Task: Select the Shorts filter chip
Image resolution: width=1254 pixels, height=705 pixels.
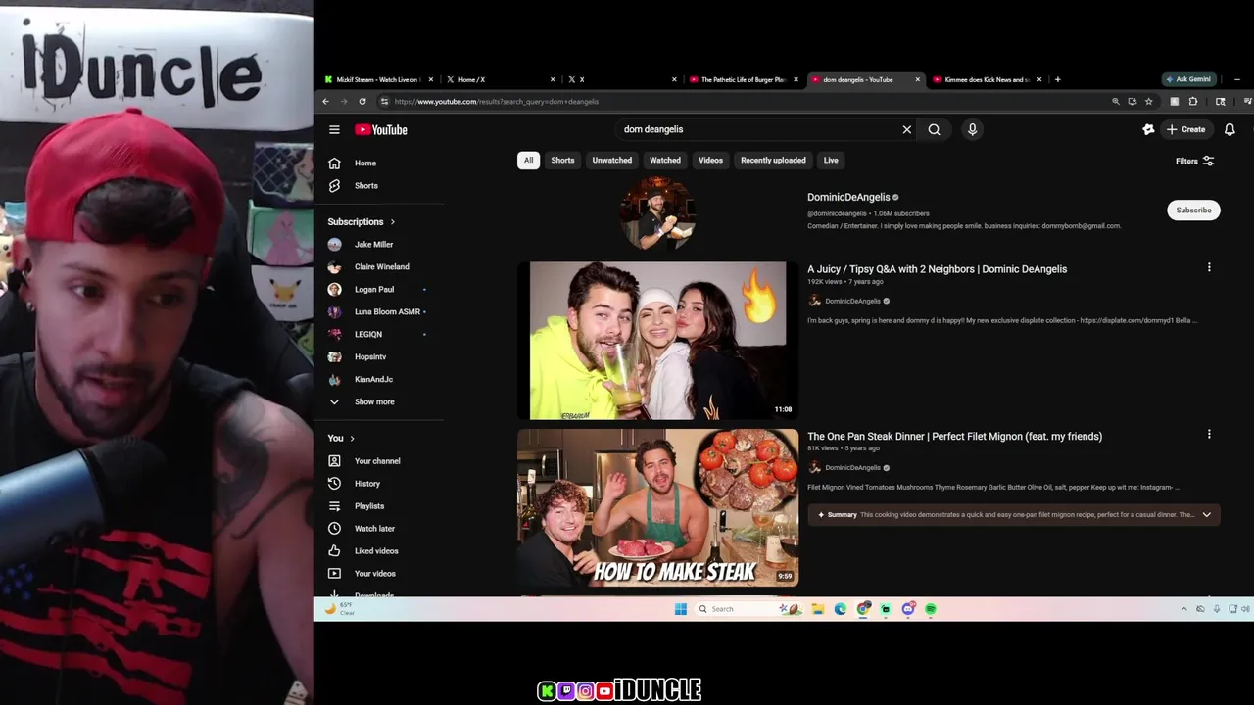Action: pos(562,160)
